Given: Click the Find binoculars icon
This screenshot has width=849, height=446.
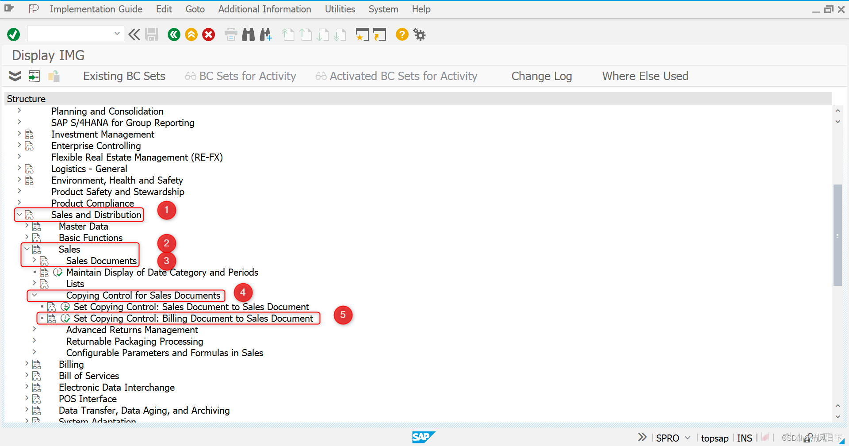Looking at the screenshot, I should 249,35.
